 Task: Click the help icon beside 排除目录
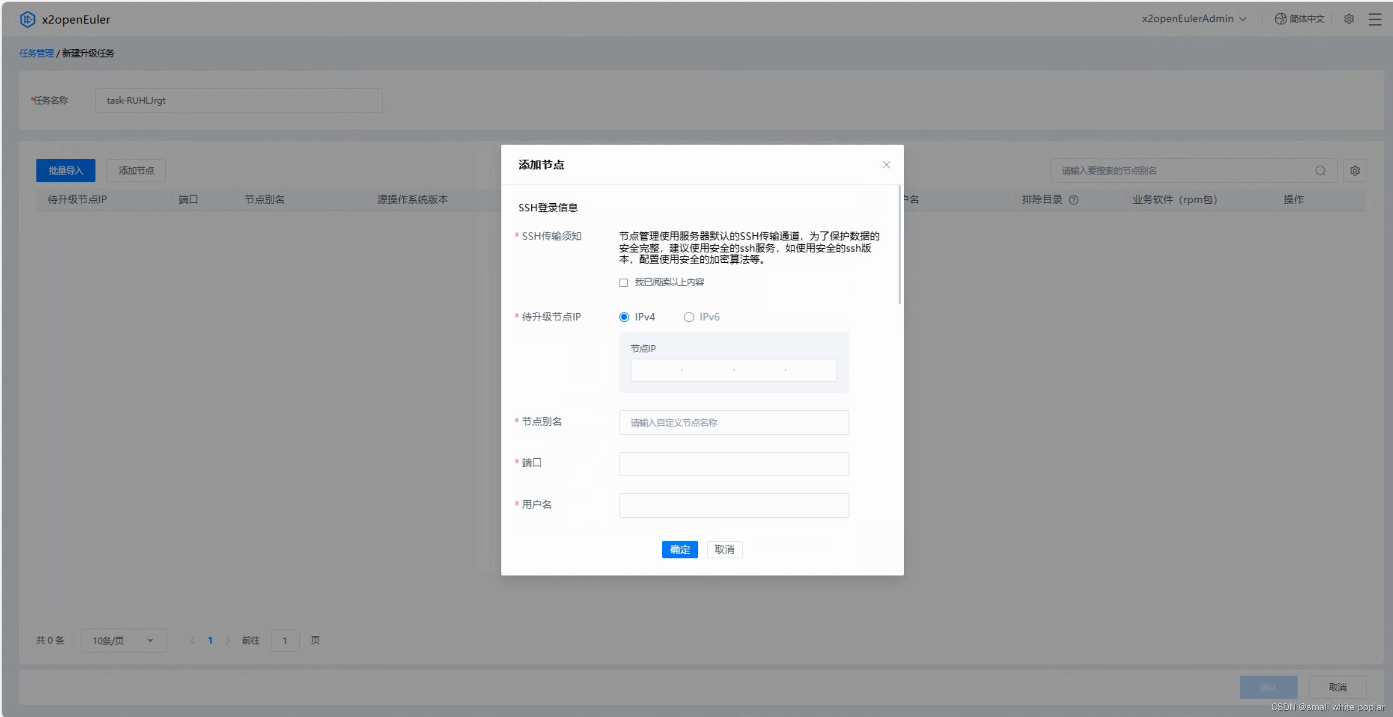[x=1073, y=200]
